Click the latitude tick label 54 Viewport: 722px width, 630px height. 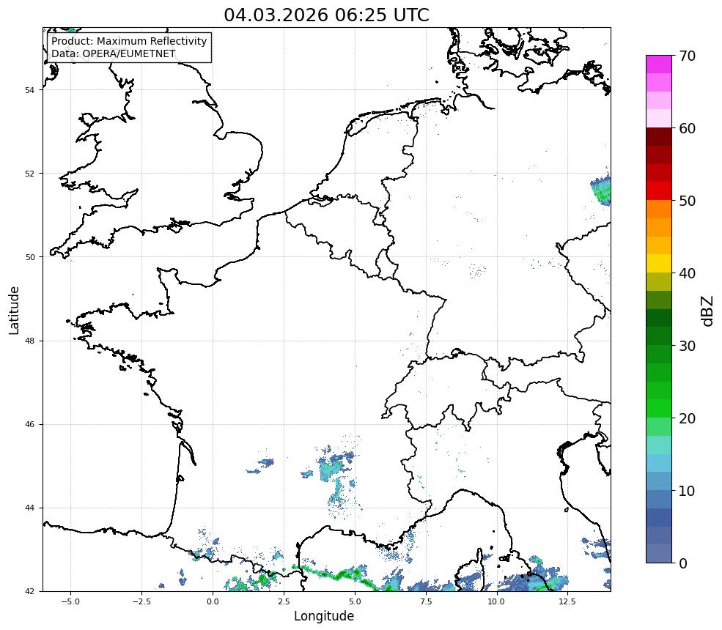pyautogui.click(x=29, y=90)
